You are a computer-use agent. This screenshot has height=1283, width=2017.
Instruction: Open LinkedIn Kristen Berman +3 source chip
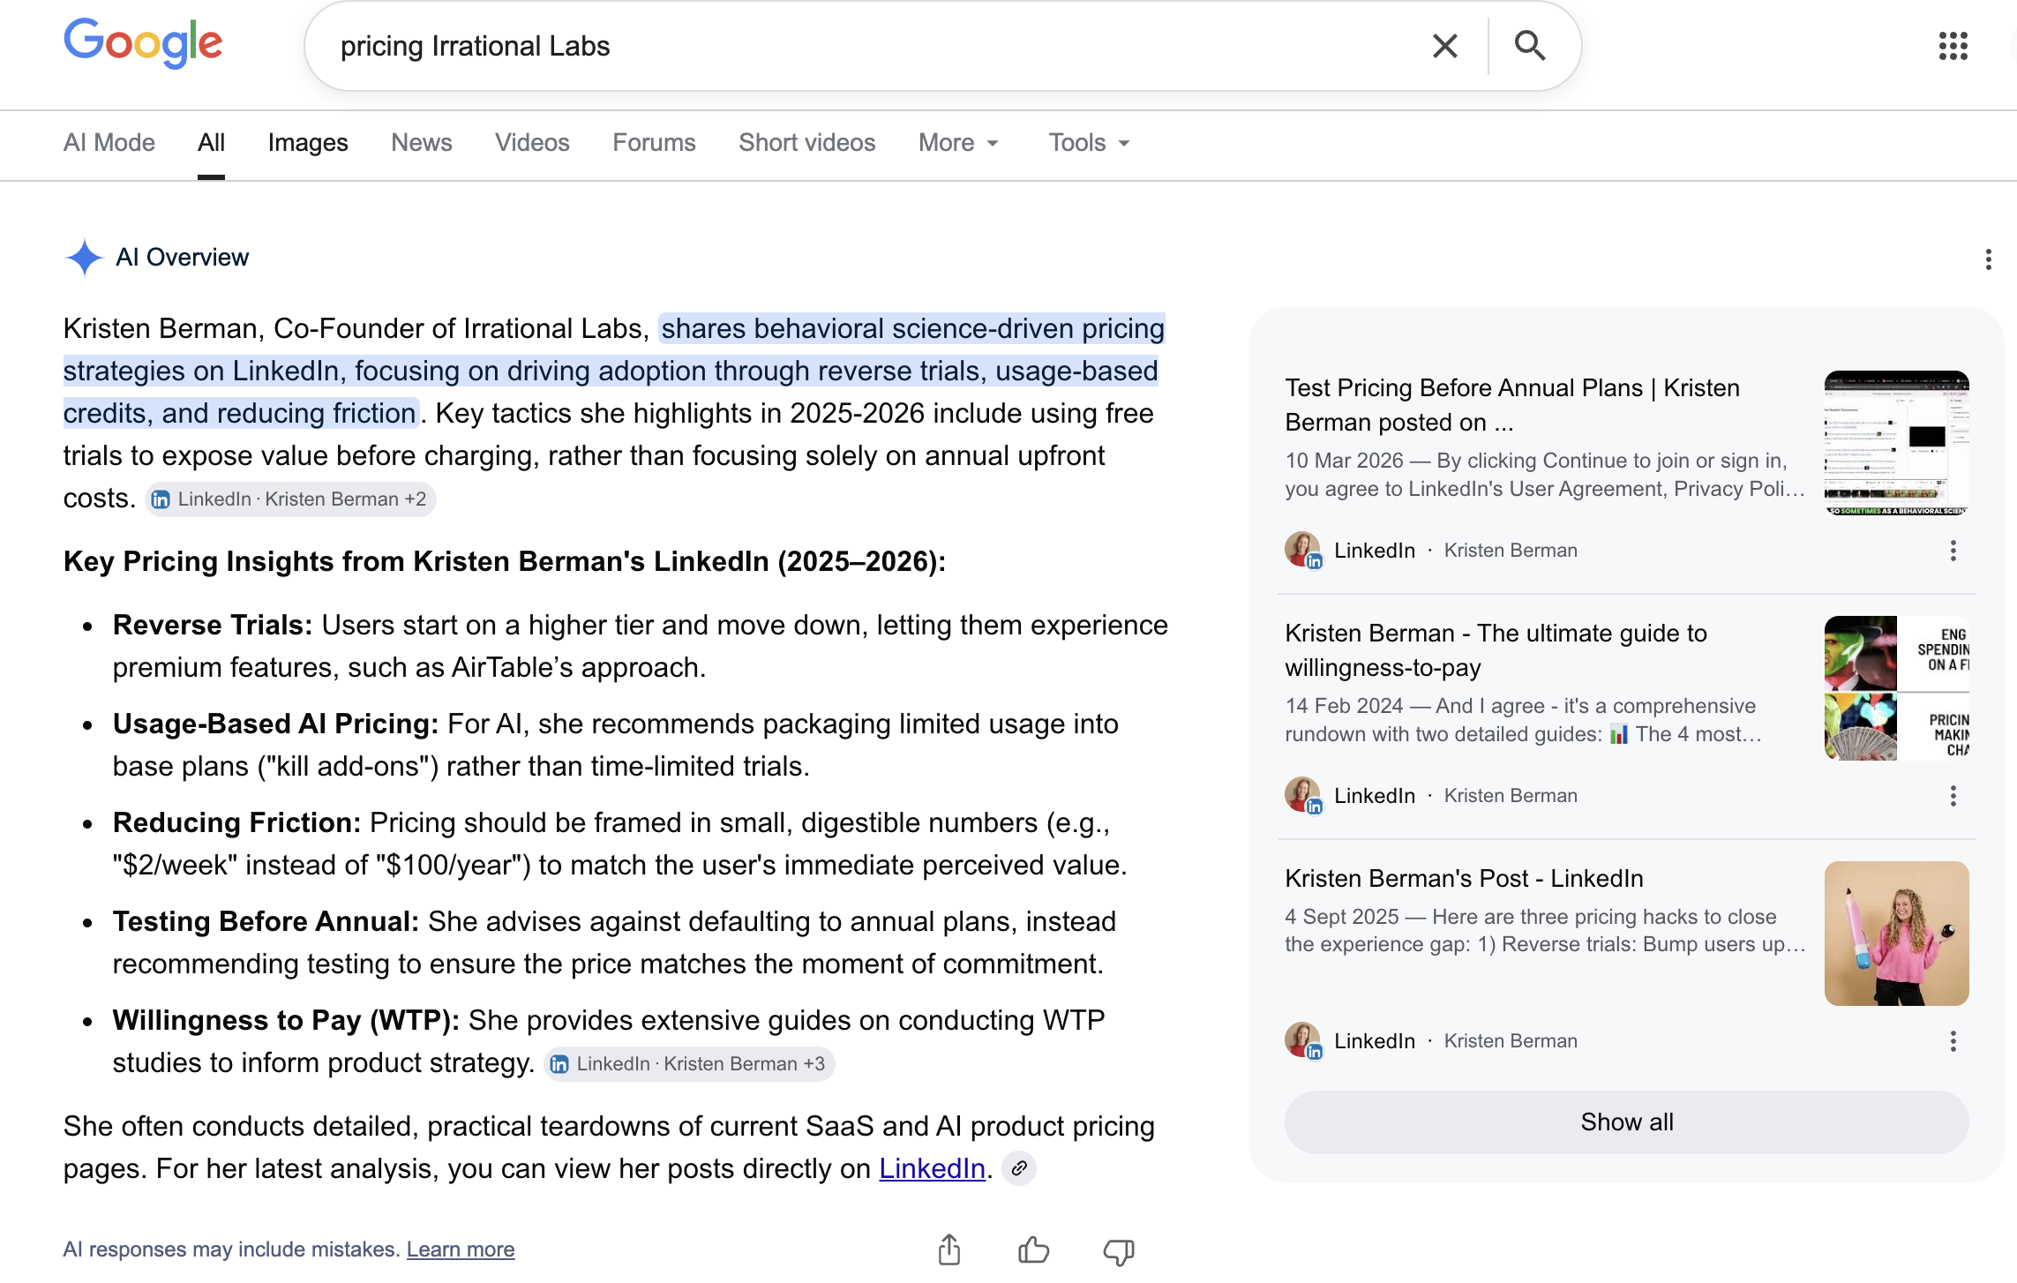pos(689,1064)
